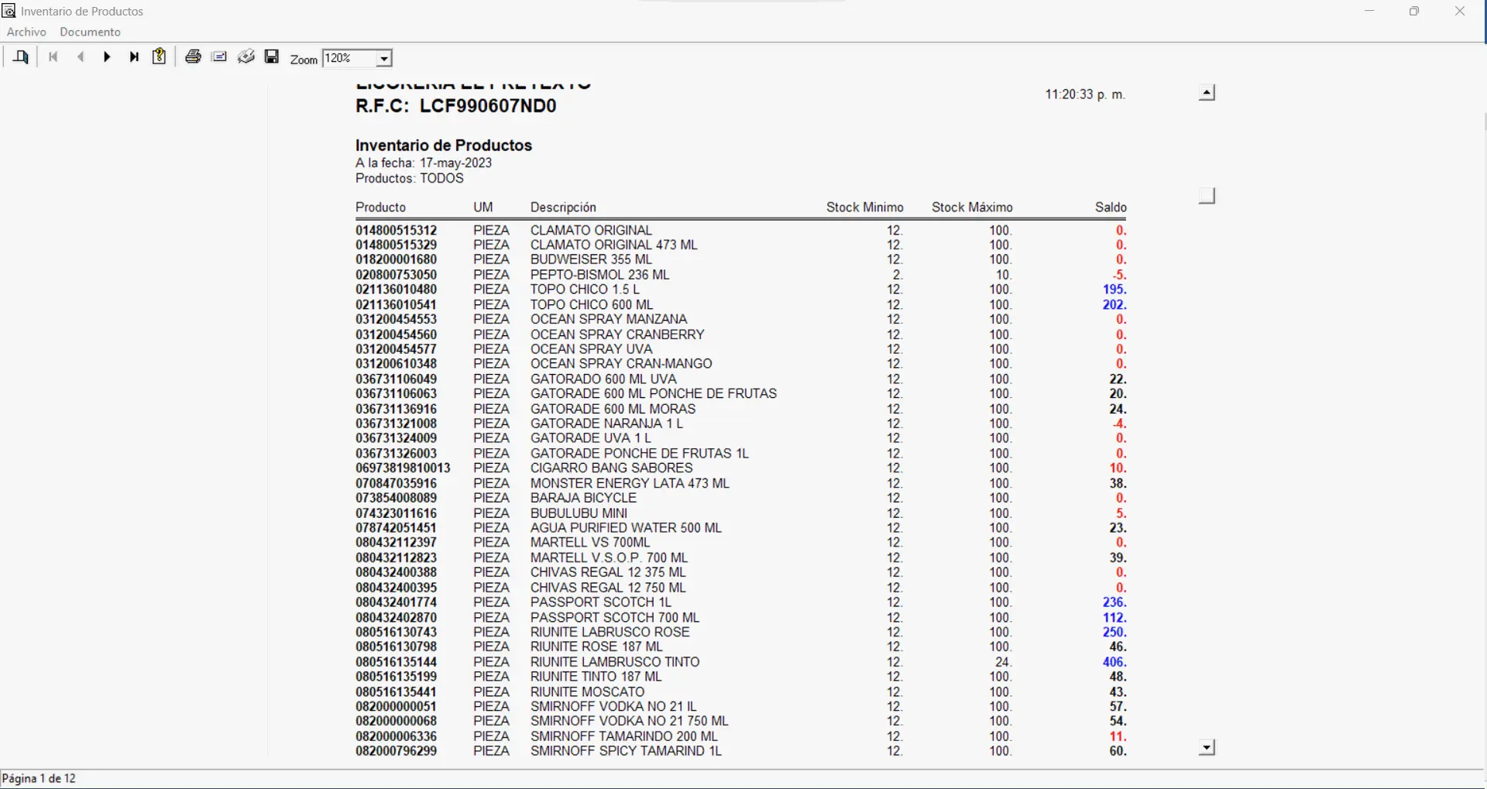Open the Documento menu
The width and height of the screenshot is (1487, 789).
(90, 32)
